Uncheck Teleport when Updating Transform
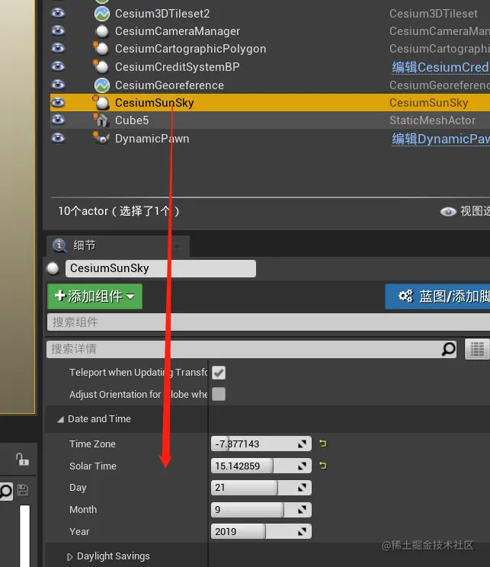490x567 pixels. tap(219, 373)
